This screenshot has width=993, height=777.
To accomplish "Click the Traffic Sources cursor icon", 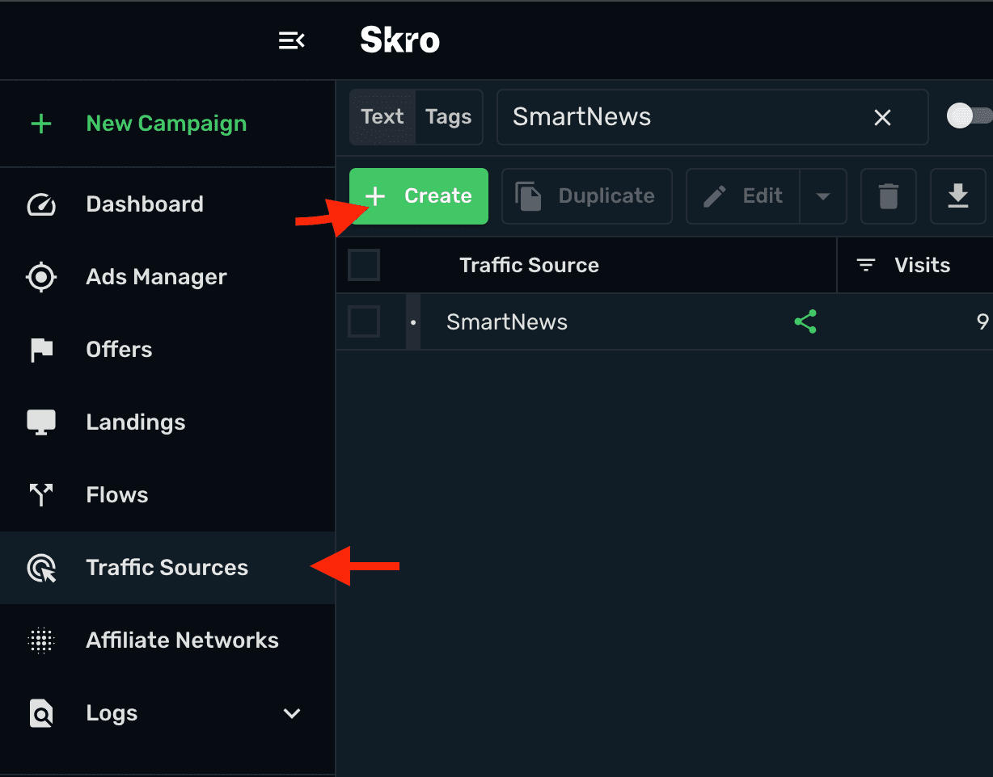I will tap(42, 569).
